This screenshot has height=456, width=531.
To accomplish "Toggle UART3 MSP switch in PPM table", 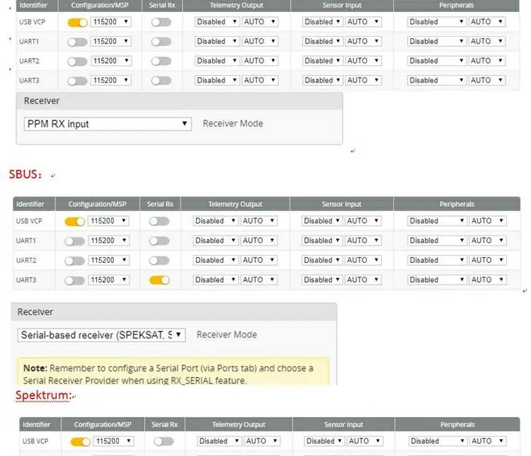I will (77, 81).
